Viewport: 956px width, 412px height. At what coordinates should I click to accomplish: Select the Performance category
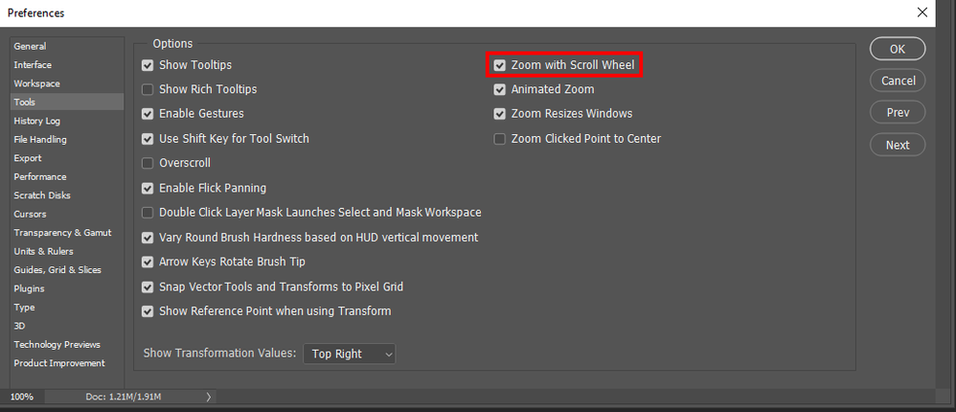click(x=40, y=176)
